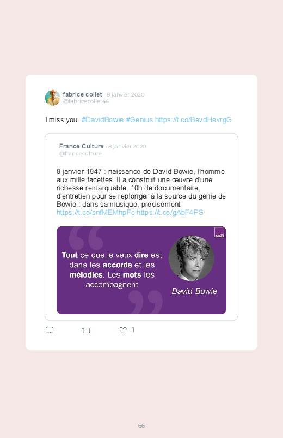Click the opening quotation mark graphic

[86, 238]
